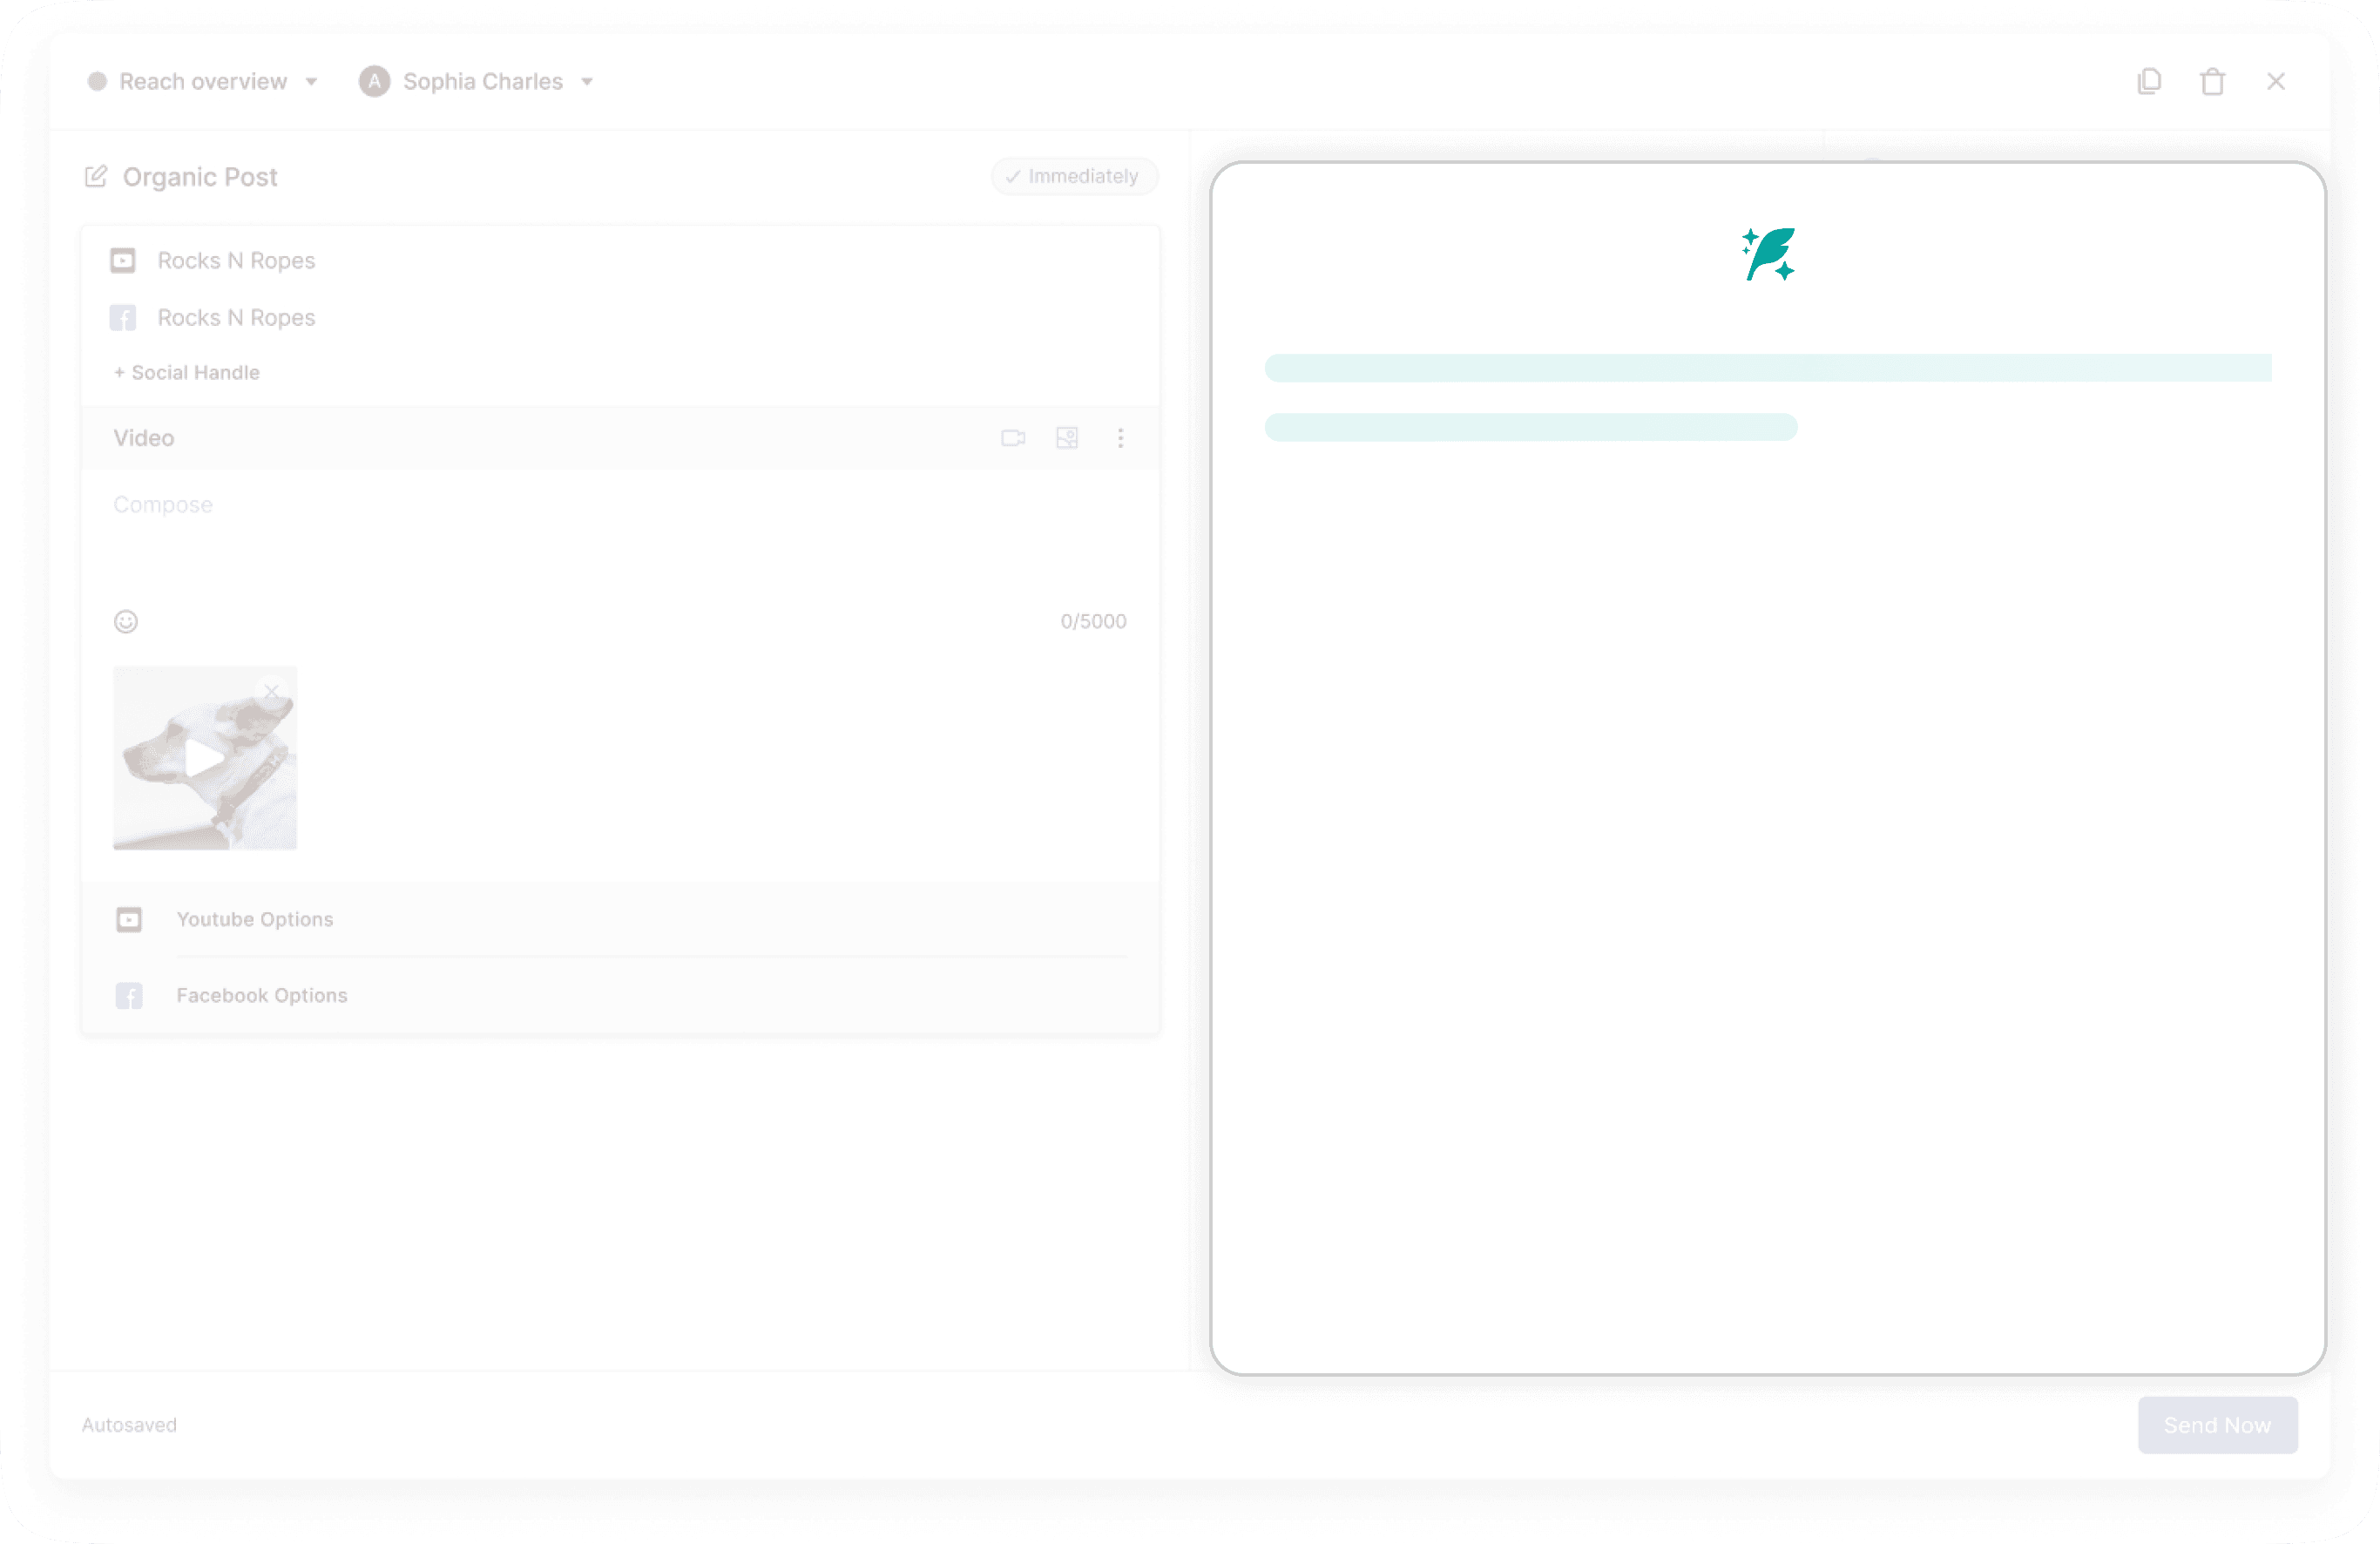This screenshot has width=2380, height=1544.
Task: Select the YouTube Rocks N Ropes handle
Action: (235, 261)
